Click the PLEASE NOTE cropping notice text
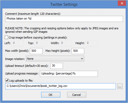The image size is (128, 103). point(62,30)
